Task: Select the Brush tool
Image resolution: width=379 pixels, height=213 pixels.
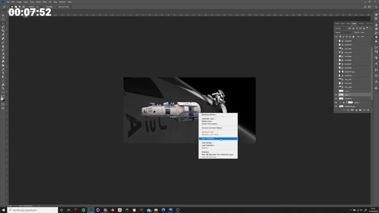Action: (x=3, y=42)
